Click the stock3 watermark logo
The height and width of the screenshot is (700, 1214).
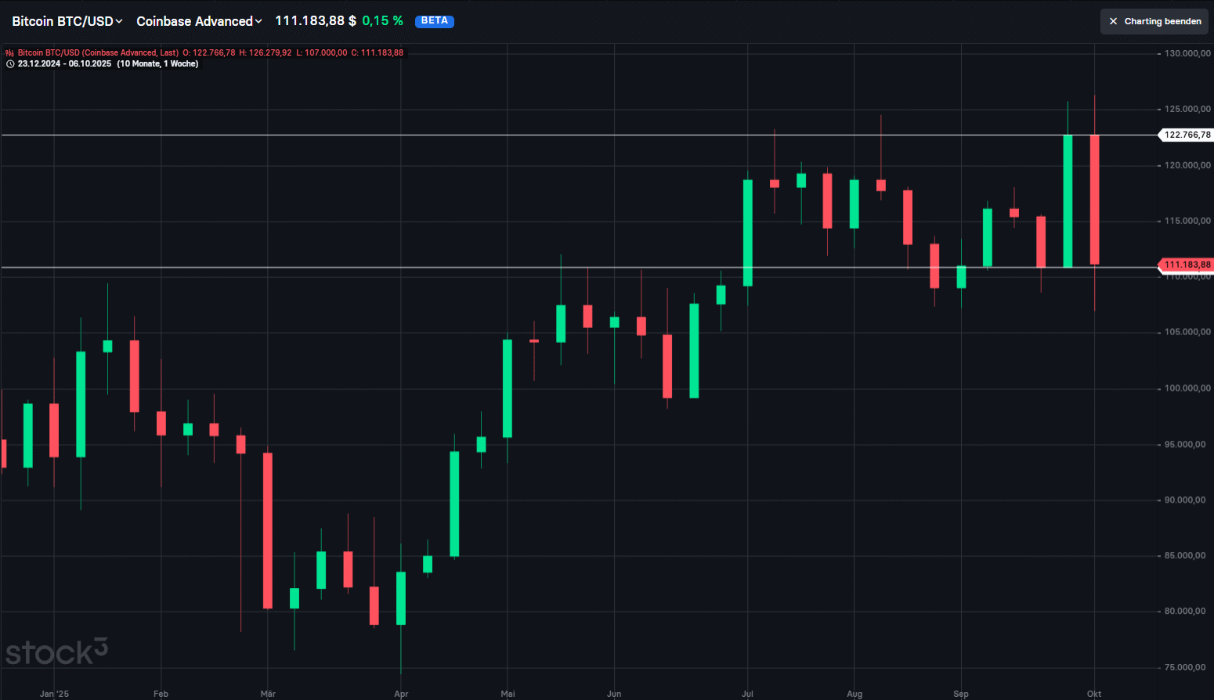55,651
